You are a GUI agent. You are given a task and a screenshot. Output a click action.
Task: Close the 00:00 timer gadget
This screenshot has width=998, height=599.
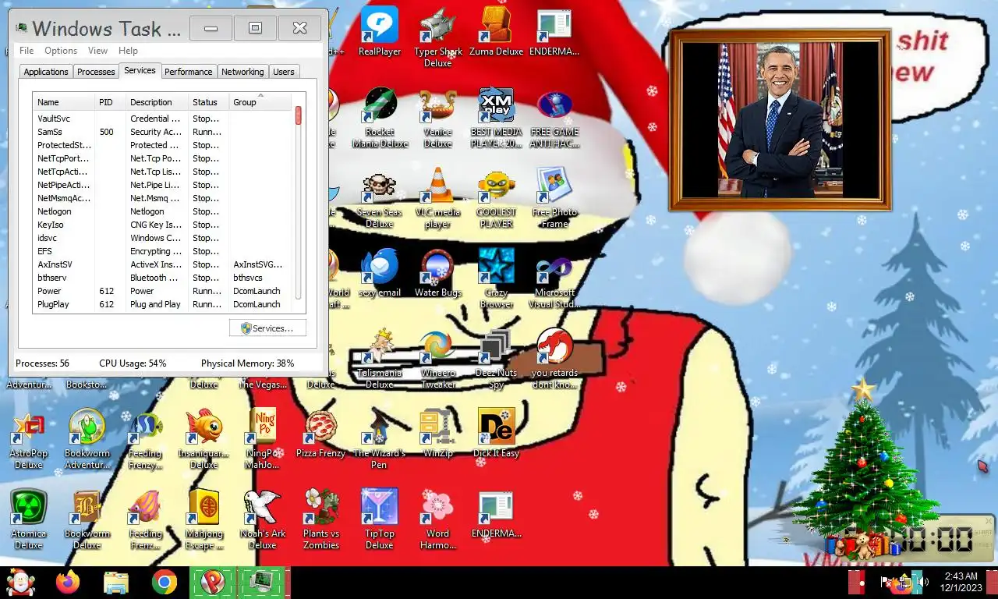(x=989, y=521)
